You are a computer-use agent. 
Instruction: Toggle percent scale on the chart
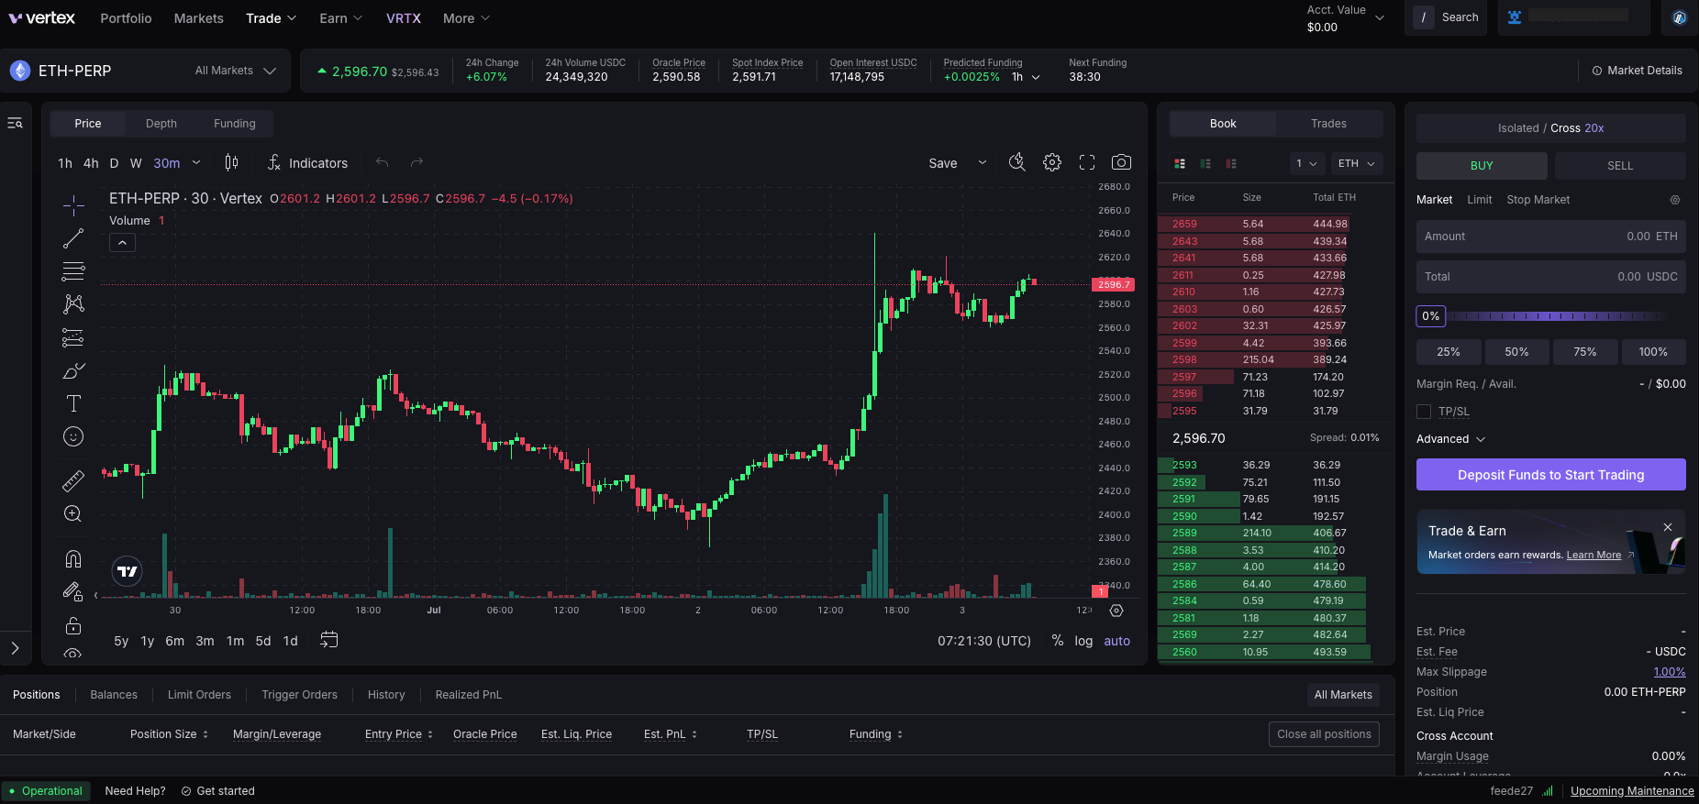pos(1058,641)
